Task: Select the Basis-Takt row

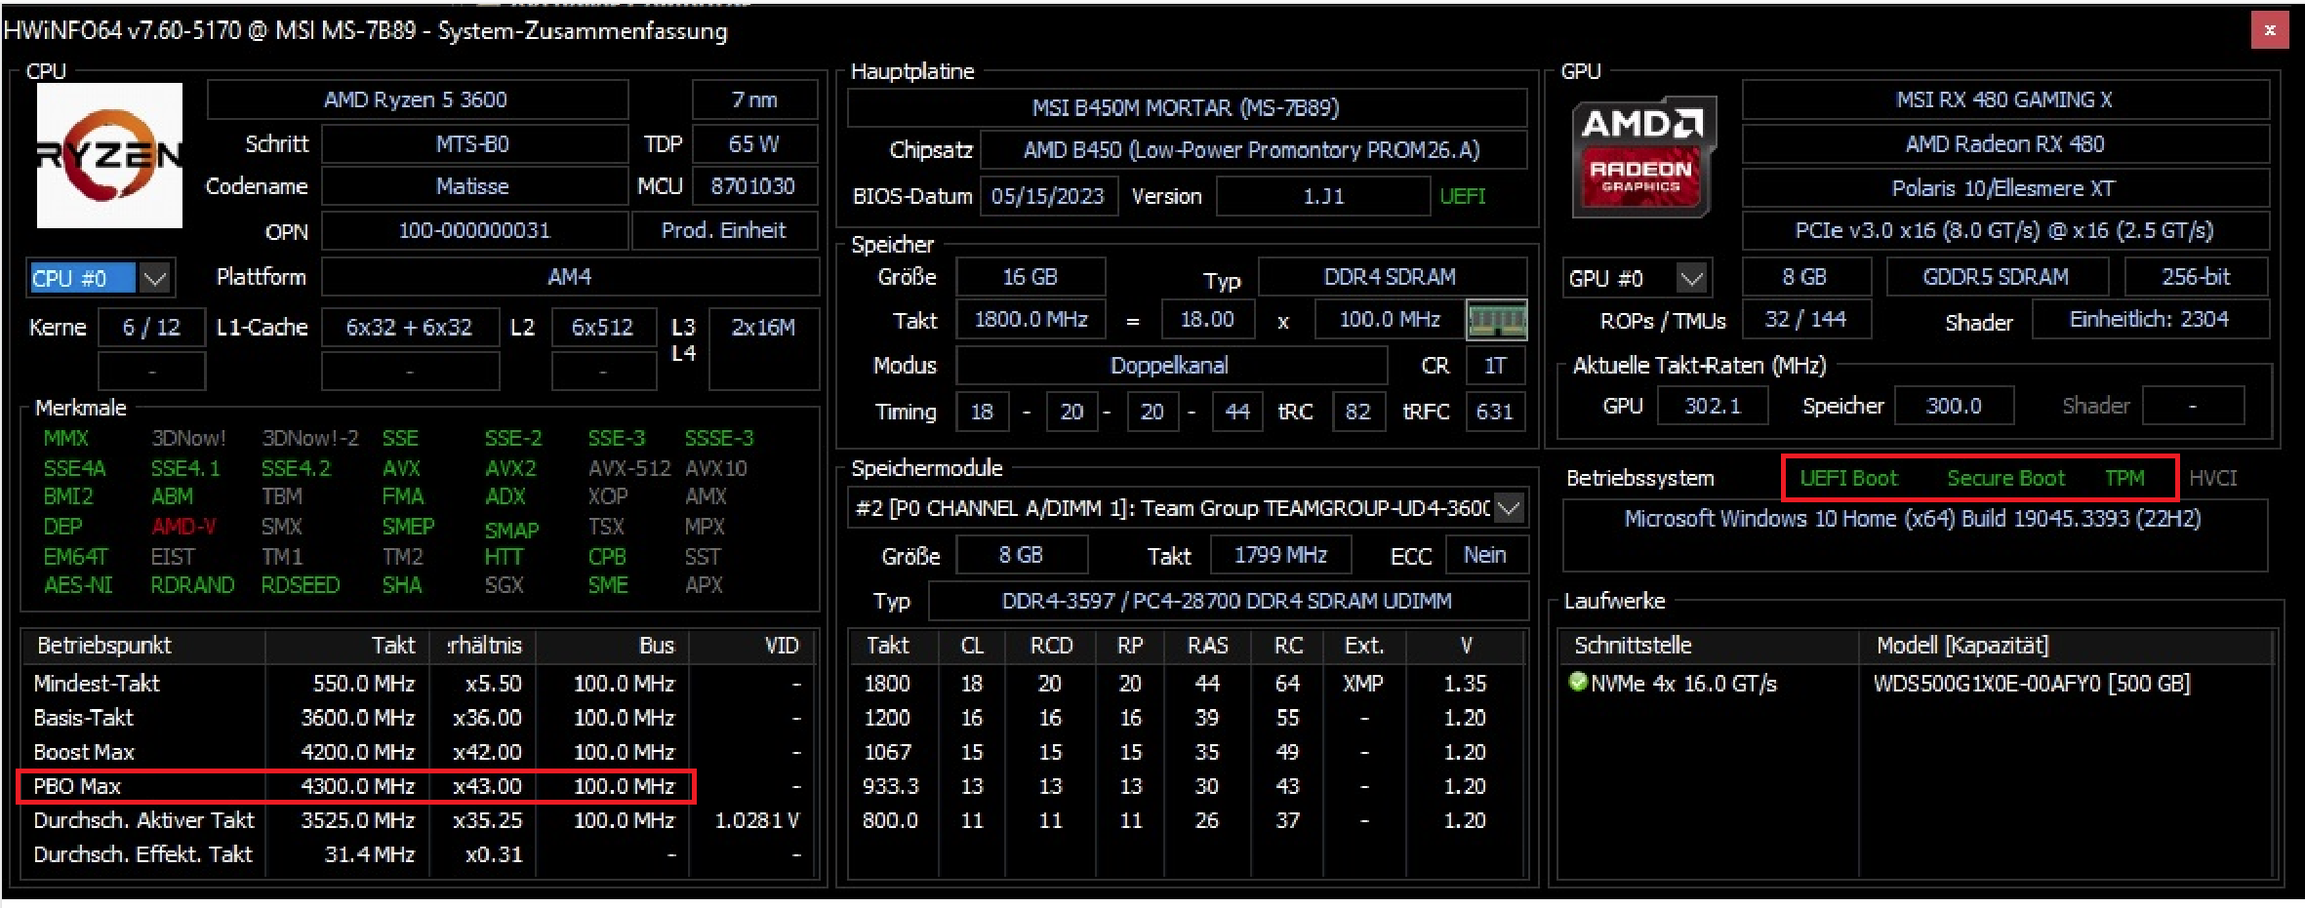Action: pyautogui.click(x=419, y=718)
